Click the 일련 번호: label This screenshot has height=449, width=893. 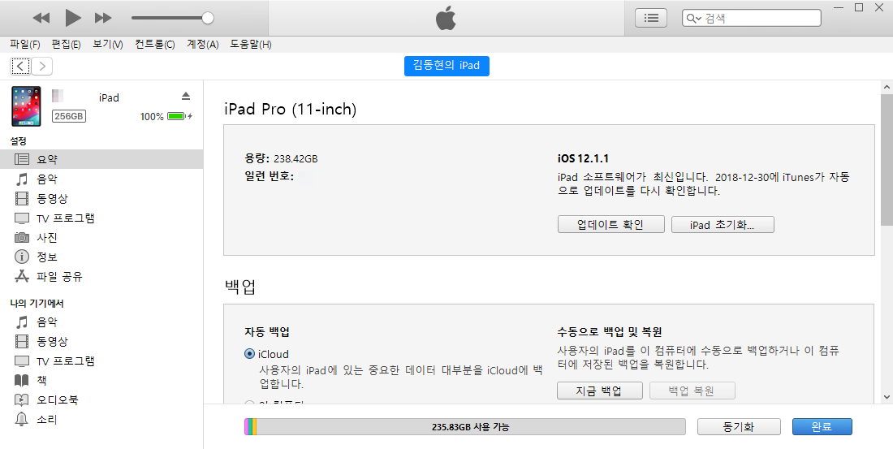(269, 177)
